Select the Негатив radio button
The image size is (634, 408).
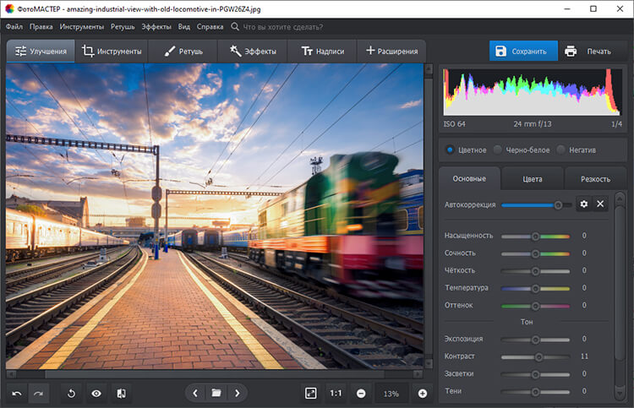pyautogui.click(x=561, y=150)
